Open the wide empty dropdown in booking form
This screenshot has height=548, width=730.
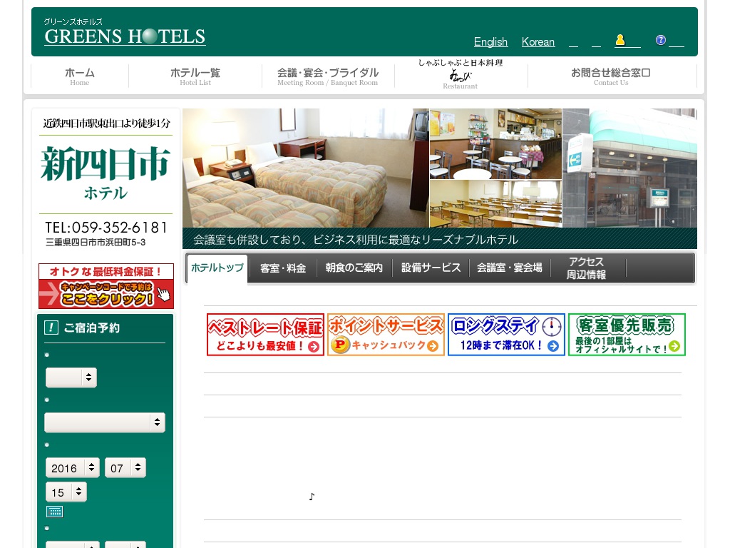tap(105, 422)
